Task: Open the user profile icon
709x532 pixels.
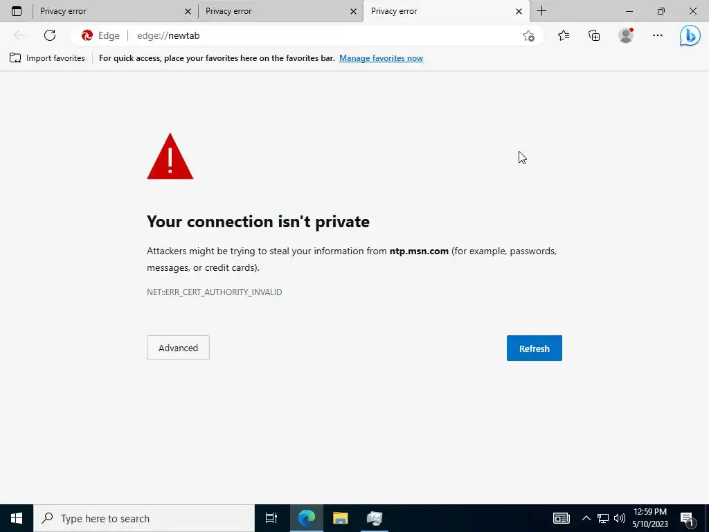Action: pos(626,35)
